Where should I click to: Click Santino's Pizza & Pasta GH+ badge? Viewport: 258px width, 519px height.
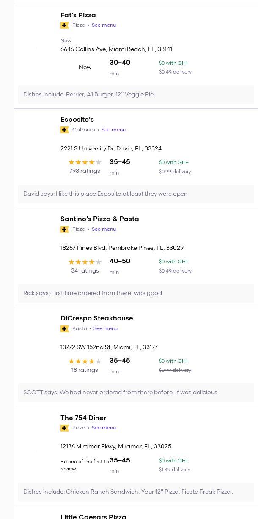(65, 229)
